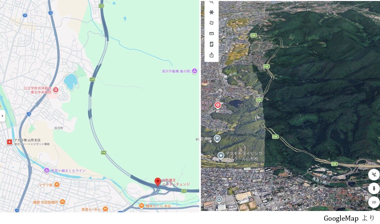Image resolution: width=380 pixels, height=224 pixels.
Task: Select the 馬見ヶ崎さくらライン purple marker
Action: click(47, 171)
